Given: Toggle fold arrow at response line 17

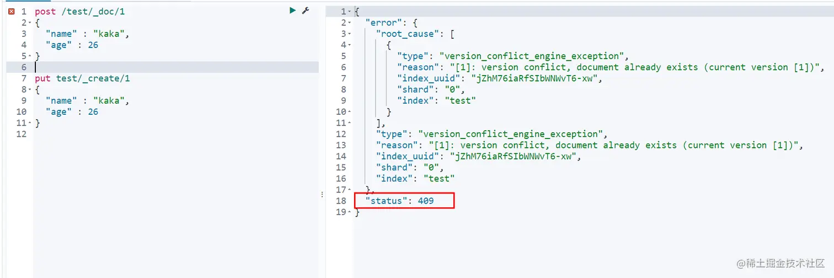Looking at the screenshot, I should click(x=350, y=190).
